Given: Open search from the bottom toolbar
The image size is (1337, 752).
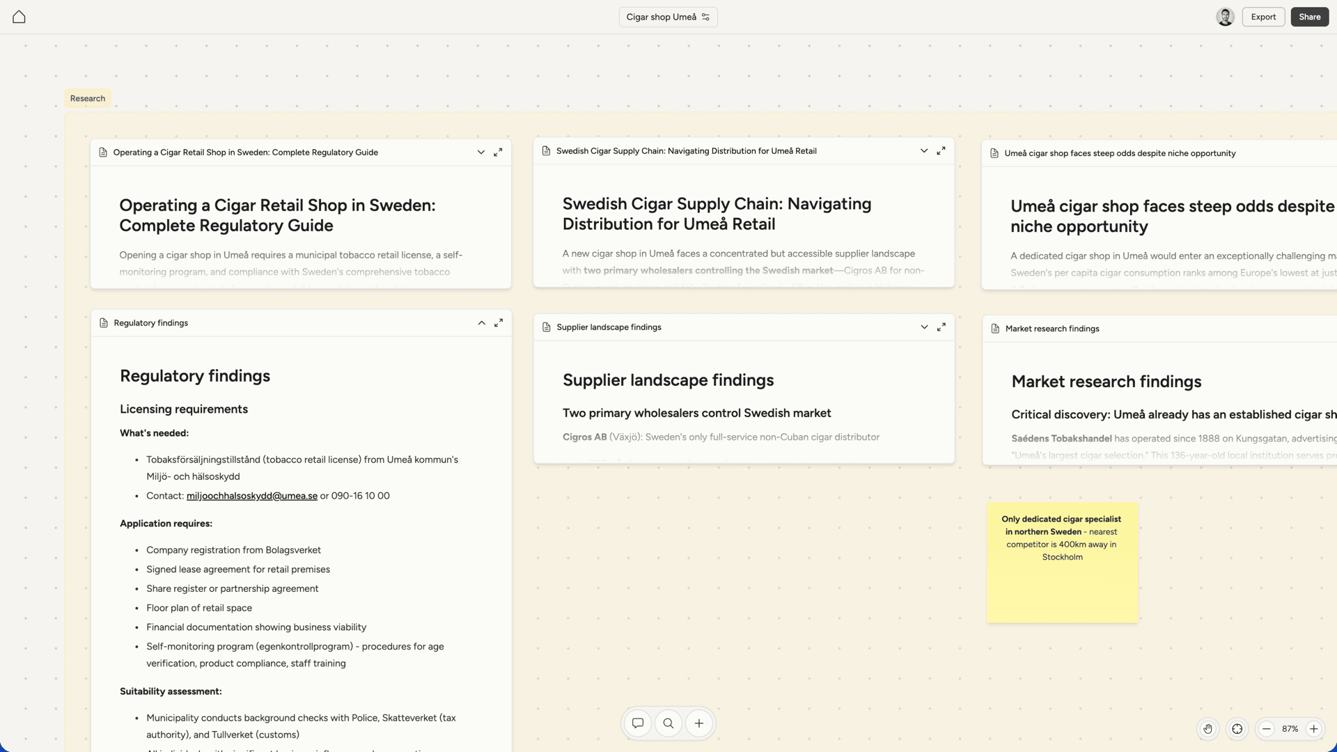Looking at the screenshot, I should 668,723.
